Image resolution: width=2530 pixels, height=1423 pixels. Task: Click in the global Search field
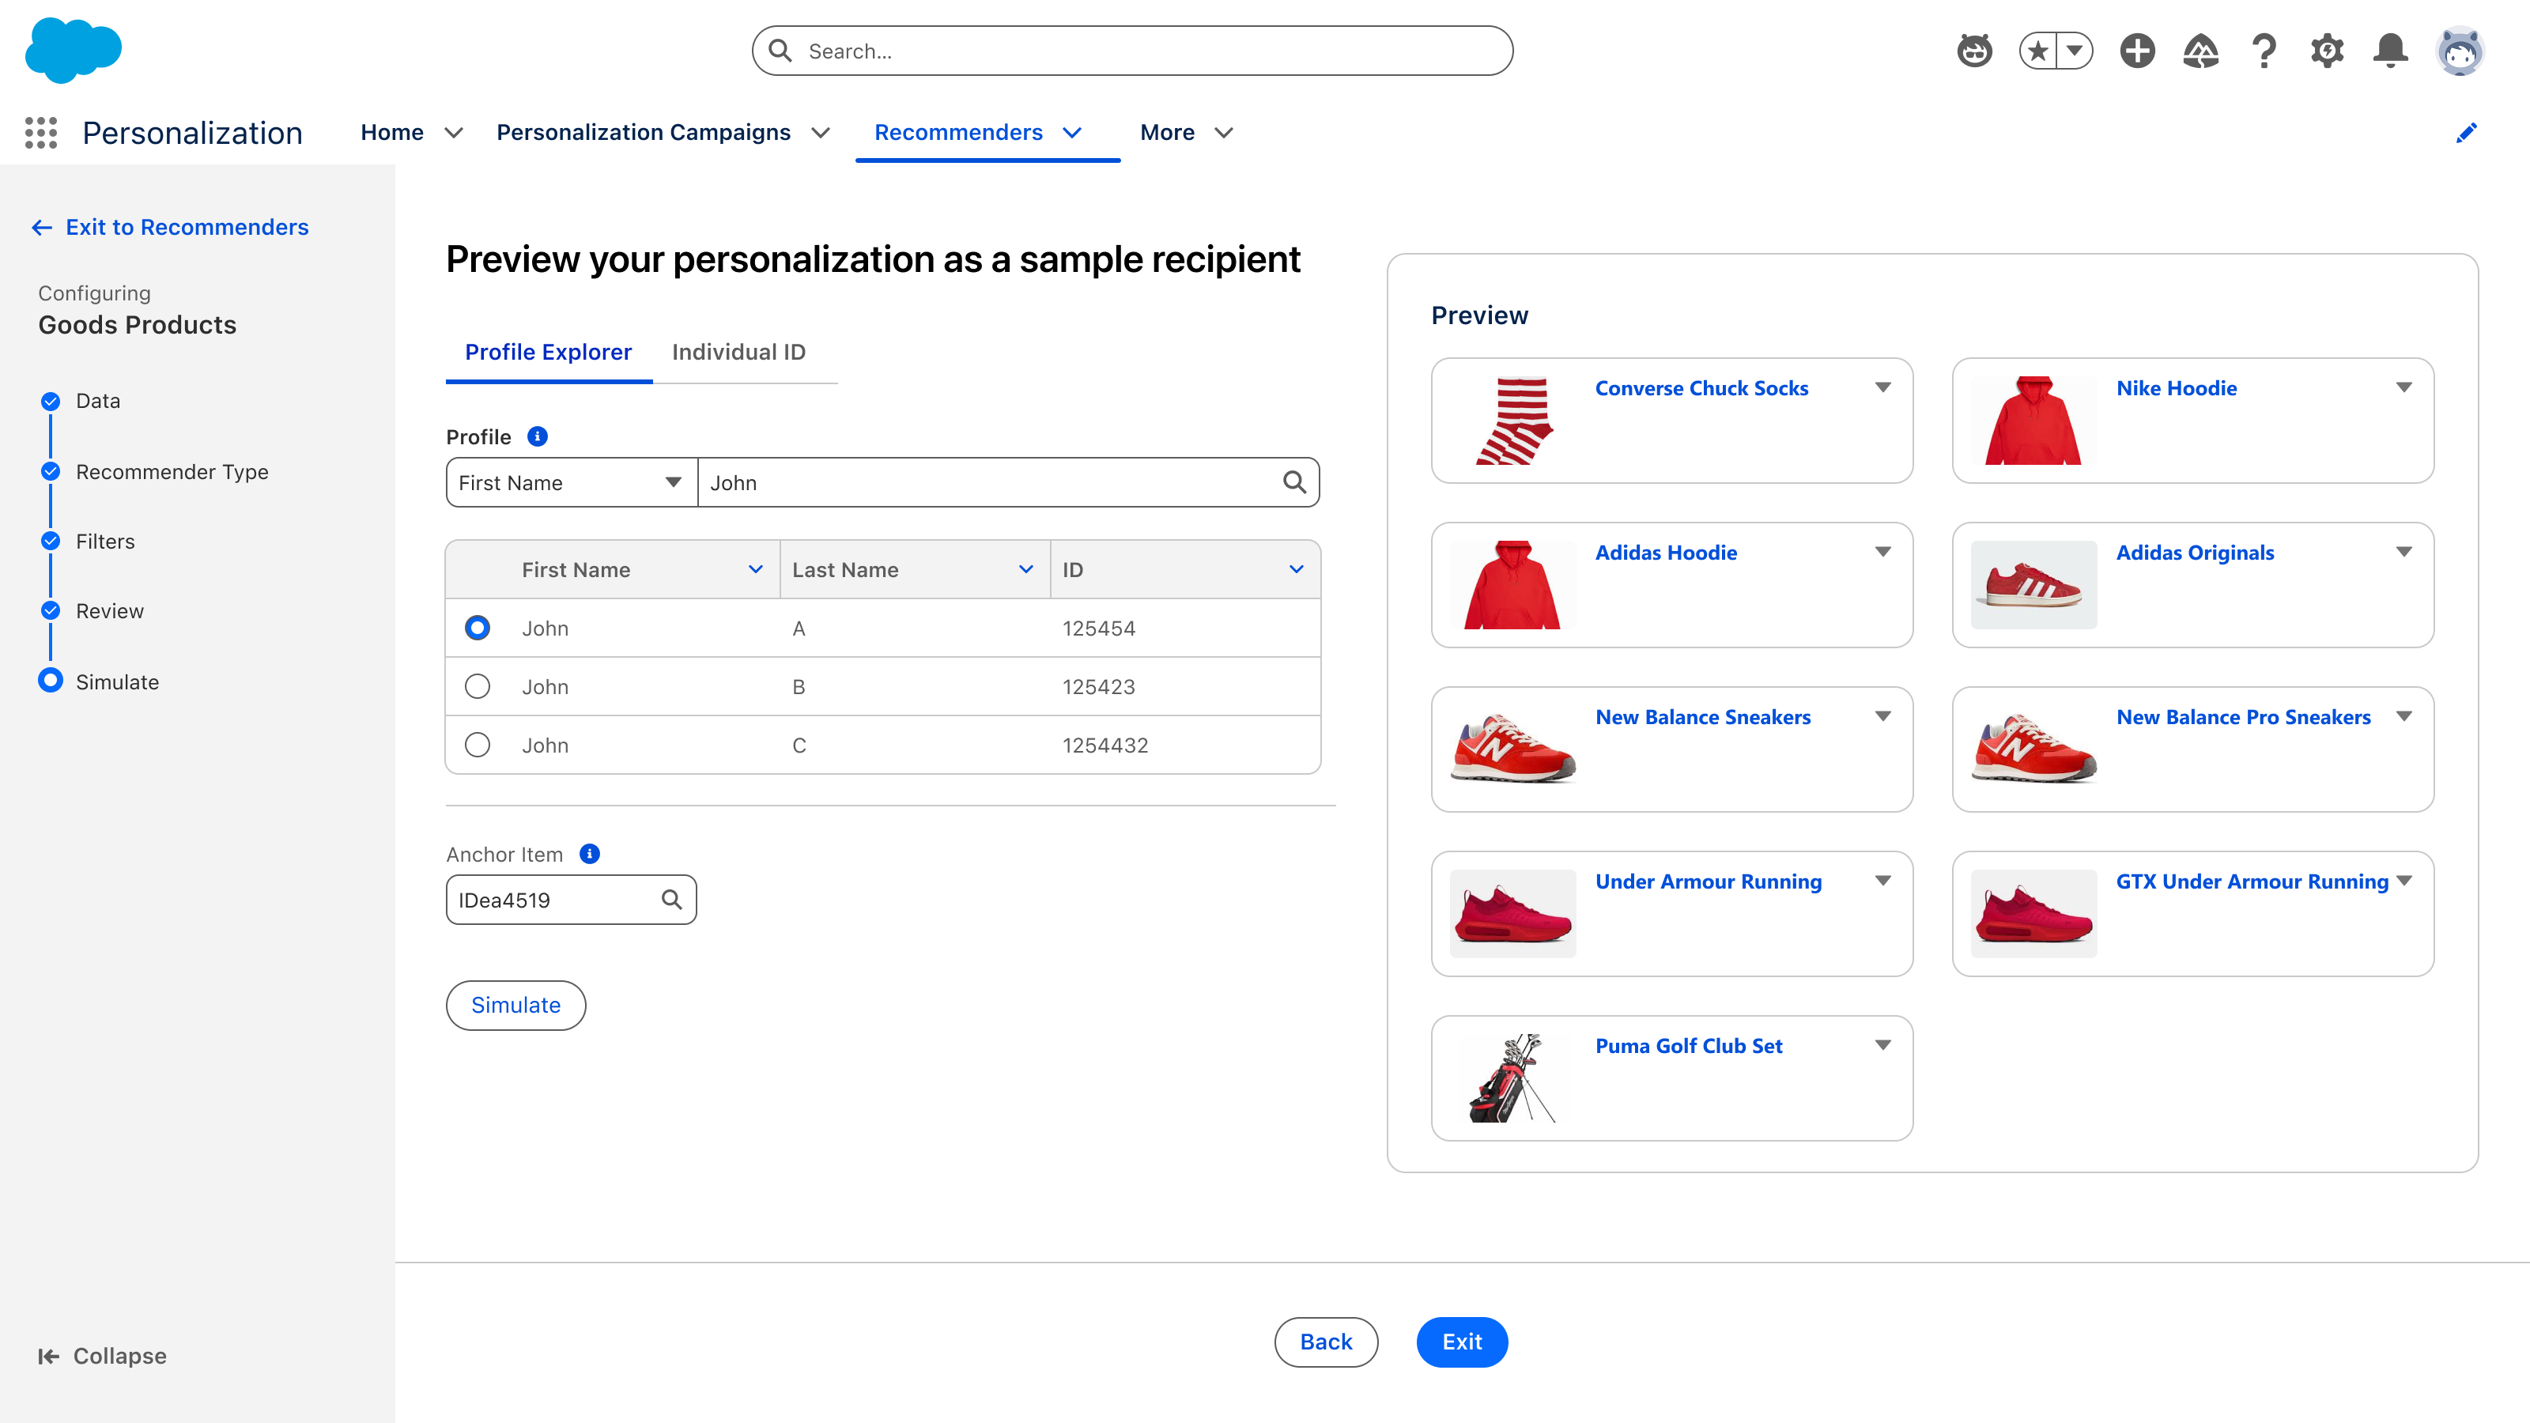1132,50
